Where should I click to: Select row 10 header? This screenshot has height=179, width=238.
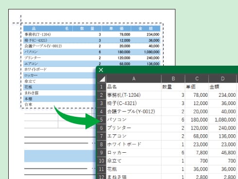click(x=102, y=161)
